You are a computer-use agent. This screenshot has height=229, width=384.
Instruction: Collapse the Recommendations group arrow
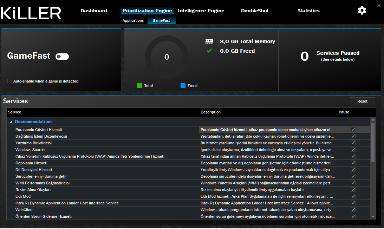click(11, 122)
